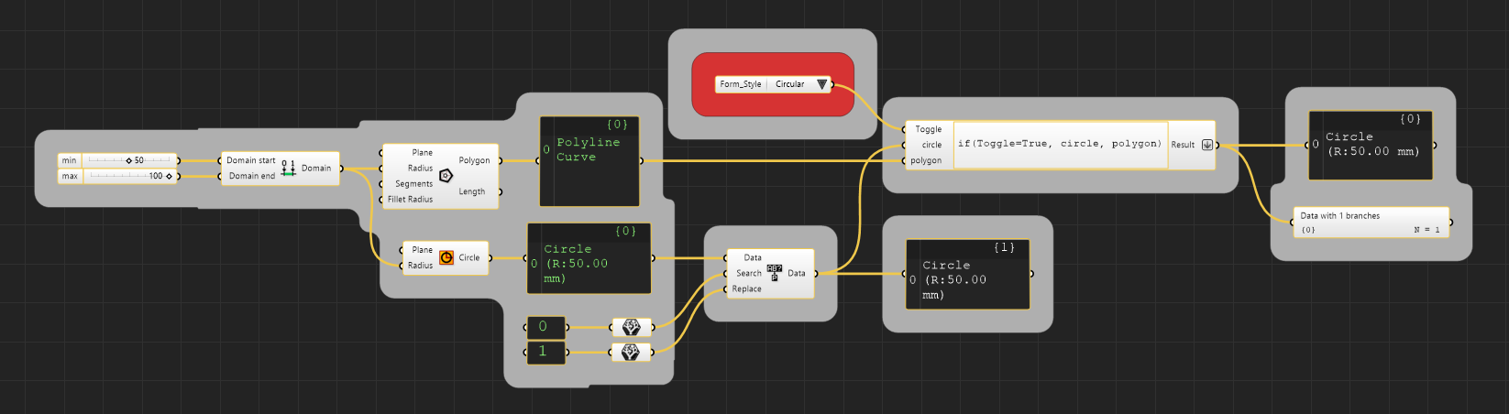Click the Circle output label
Viewport: 1509px width, 414px height.
tap(469, 257)
